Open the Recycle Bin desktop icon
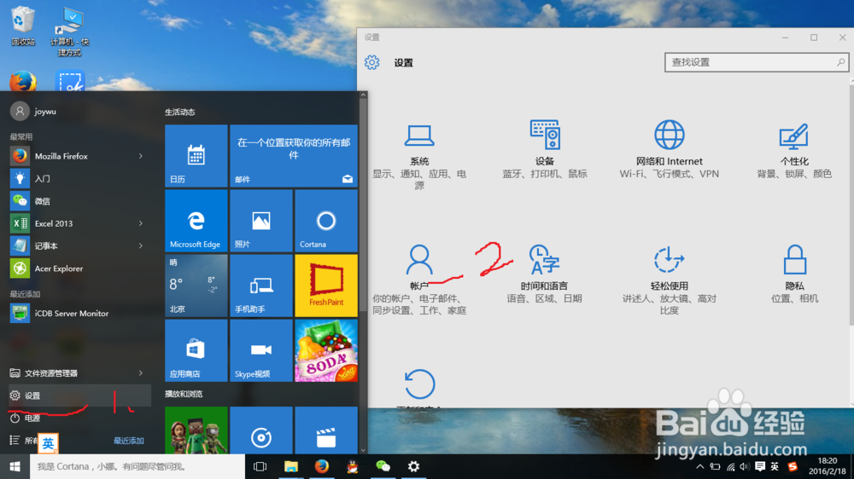Image resolution: width=854 pixels, height=479 pixels. point(23,26)
